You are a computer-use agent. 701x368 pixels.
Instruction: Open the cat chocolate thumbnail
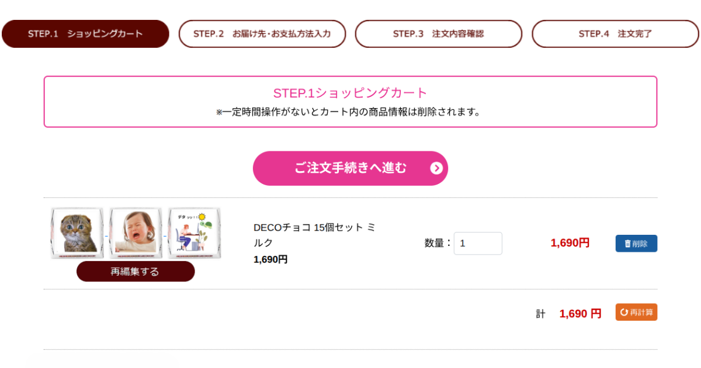[77, 233]
